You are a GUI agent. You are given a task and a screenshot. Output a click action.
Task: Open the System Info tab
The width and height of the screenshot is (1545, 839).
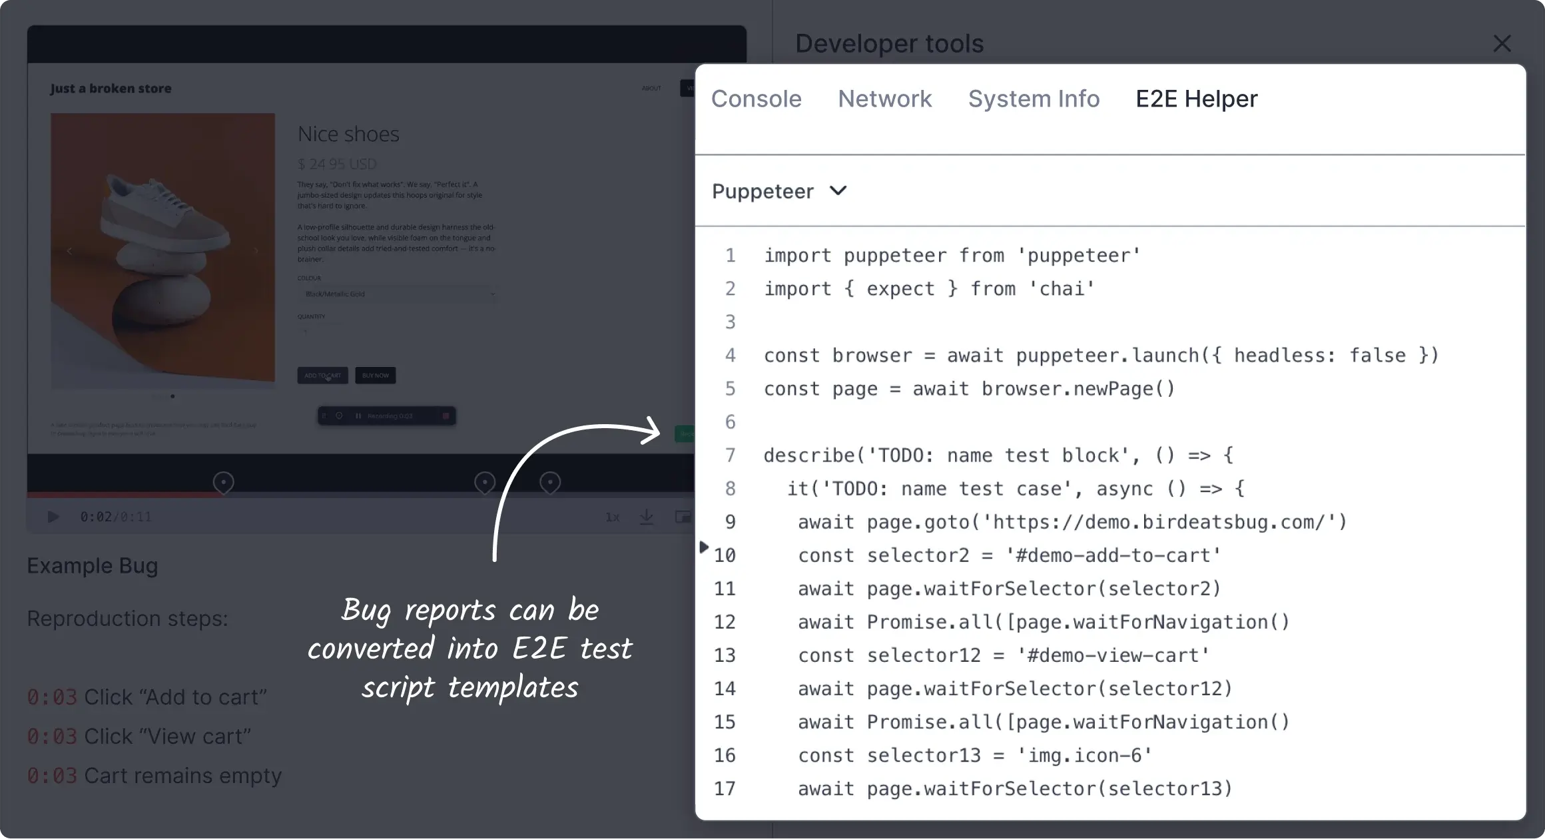click(x=1034, y=99)
